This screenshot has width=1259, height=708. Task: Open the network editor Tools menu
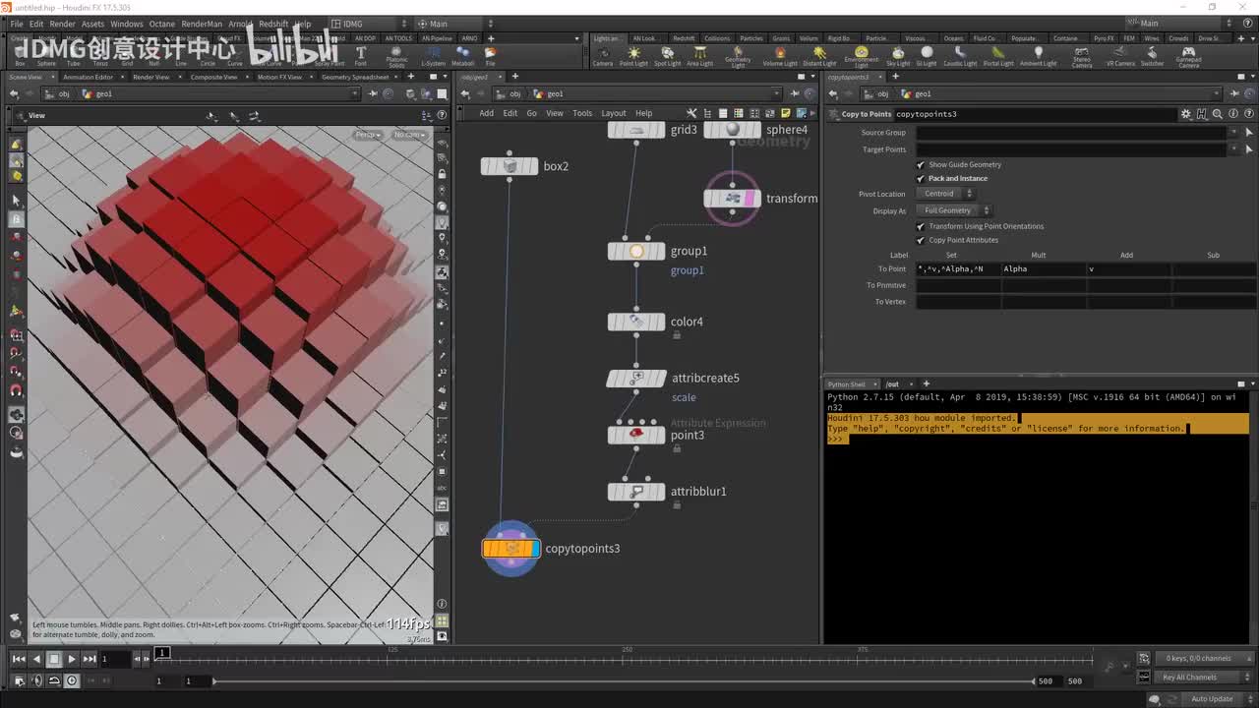point(582,113)
